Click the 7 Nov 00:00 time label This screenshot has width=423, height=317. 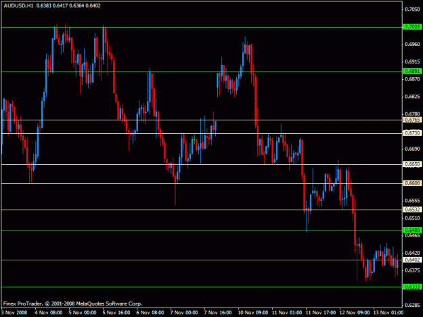coord(184,312)
